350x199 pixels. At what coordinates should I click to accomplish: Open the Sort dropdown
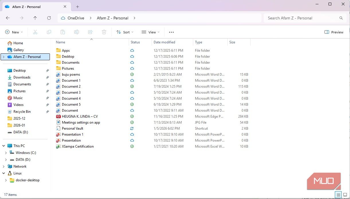click(125, 32)
